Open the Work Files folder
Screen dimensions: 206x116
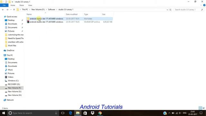click(x=12, y=46)
